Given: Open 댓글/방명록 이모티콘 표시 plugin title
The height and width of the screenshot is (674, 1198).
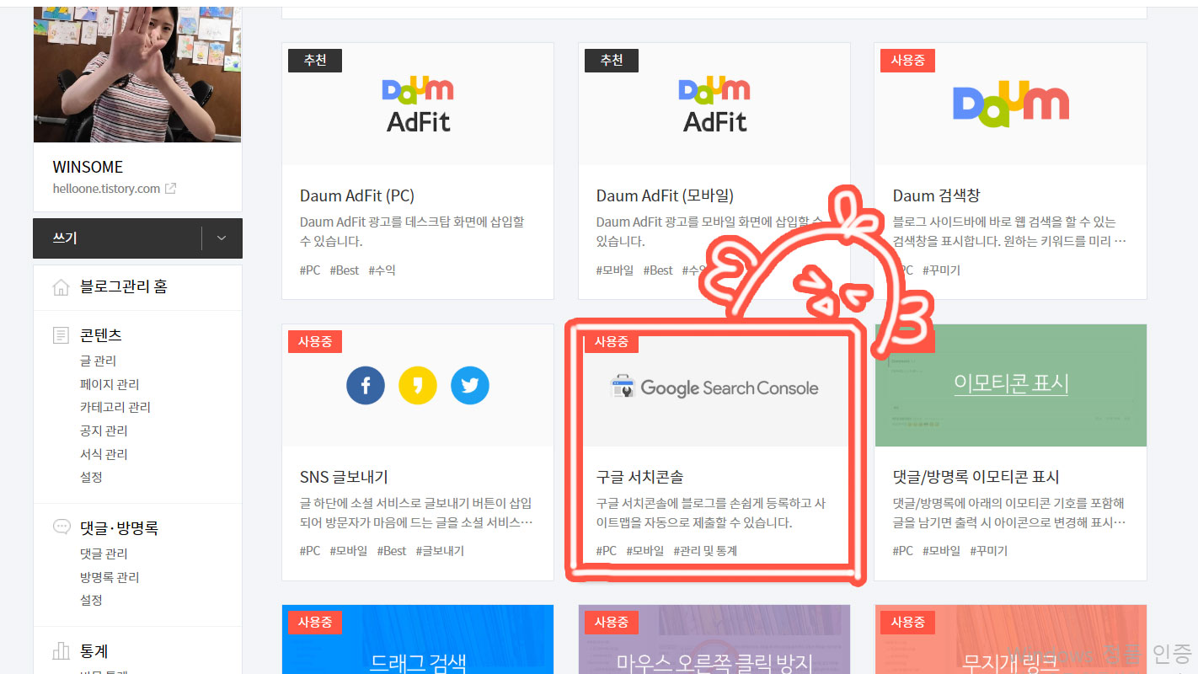Looking at the screenshot, I should click(976, 477).
